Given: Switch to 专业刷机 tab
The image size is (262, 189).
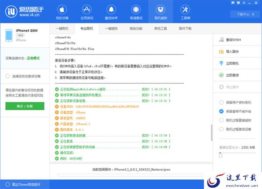Looking at the screenshot, I should click(x=87, y=28).
